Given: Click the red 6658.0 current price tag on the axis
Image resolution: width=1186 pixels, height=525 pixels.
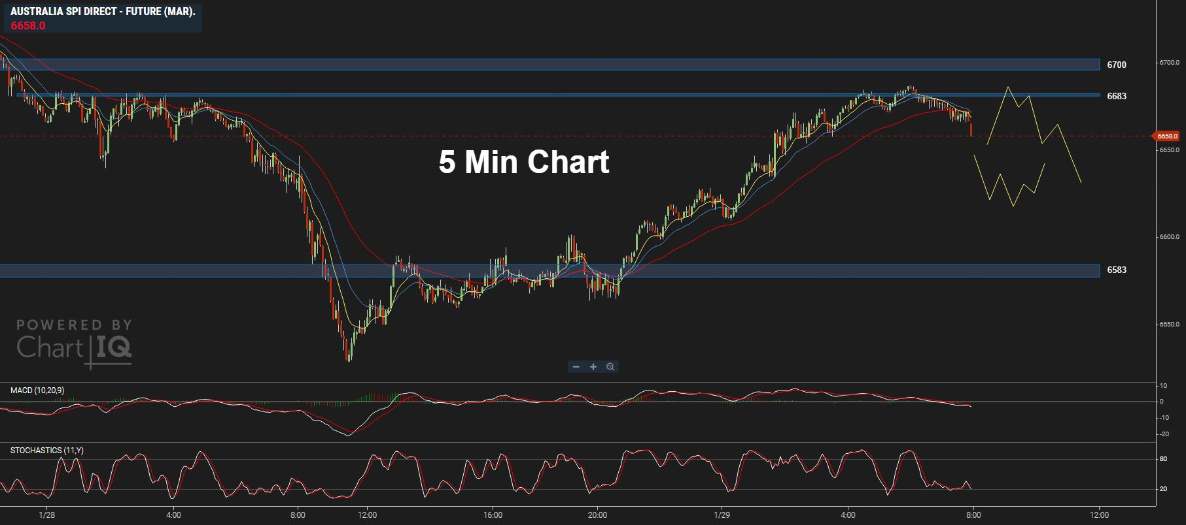Looking at the screenshot, I should [x=1166, y=136].
